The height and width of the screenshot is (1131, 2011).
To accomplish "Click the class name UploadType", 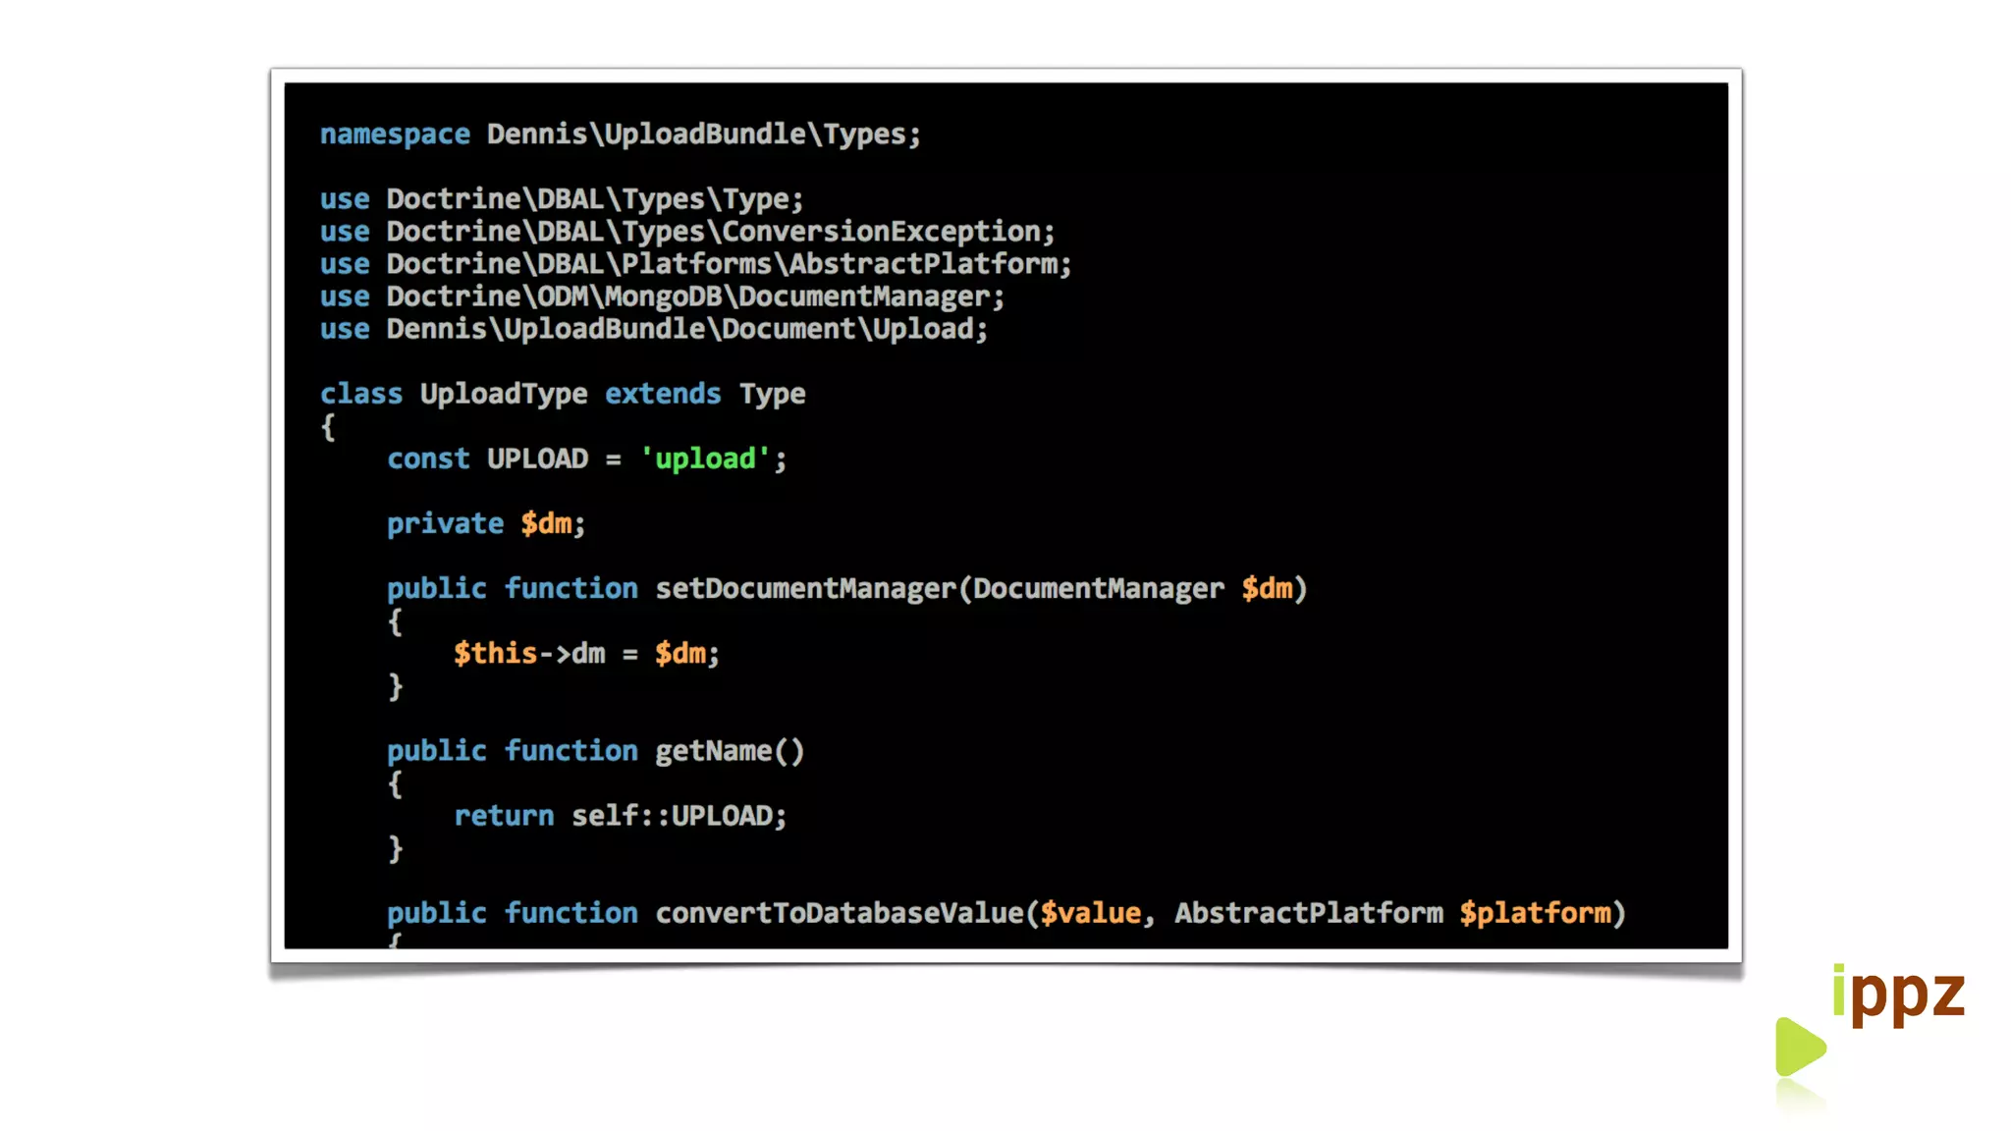I will [504, 394].
